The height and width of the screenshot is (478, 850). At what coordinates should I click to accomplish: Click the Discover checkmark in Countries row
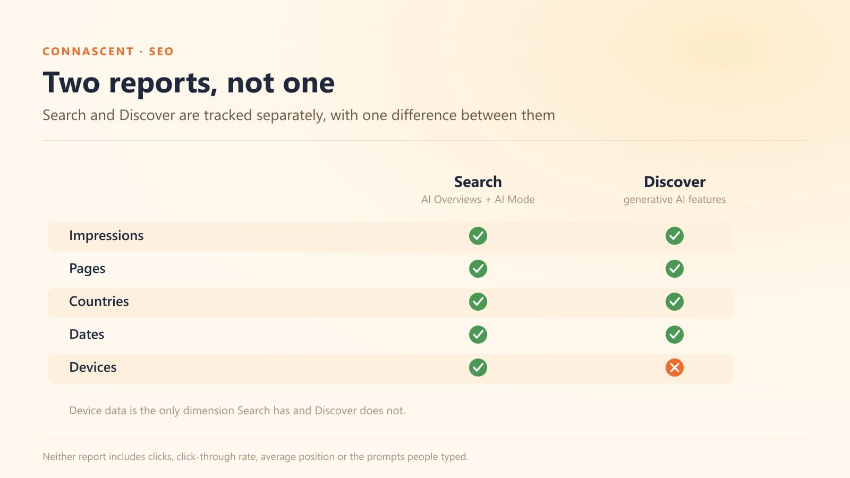coord(675,302)
